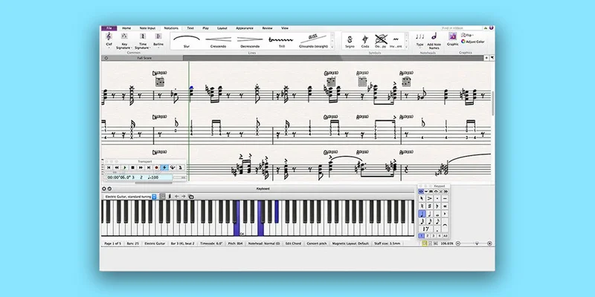Select voice 3 on the Keypad
The image size is (595, 297).
pyautogui.click(x=434, y=235)
